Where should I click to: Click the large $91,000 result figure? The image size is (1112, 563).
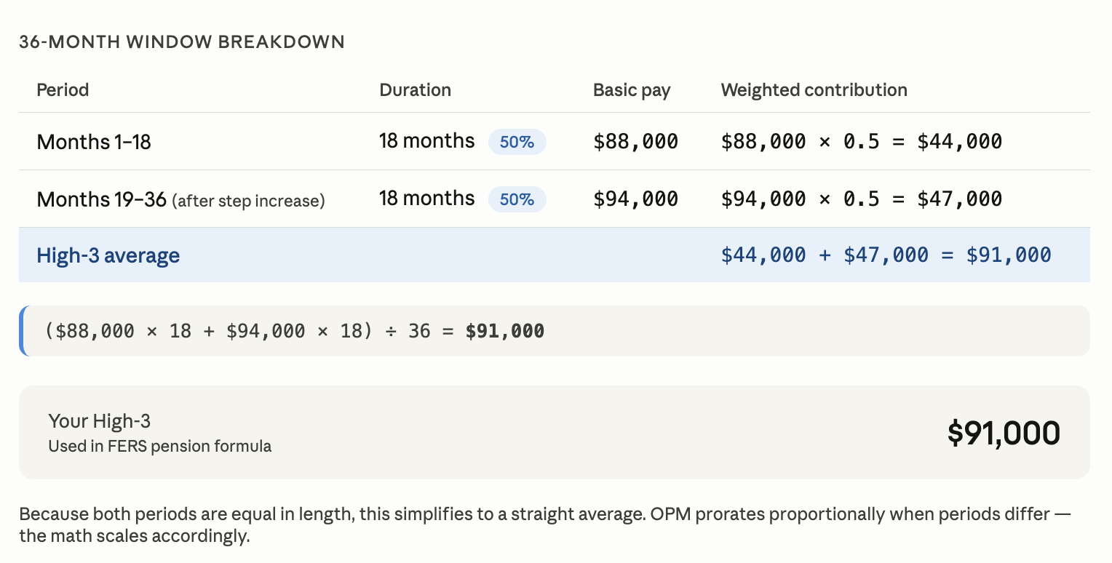[x=1004, y=433]
